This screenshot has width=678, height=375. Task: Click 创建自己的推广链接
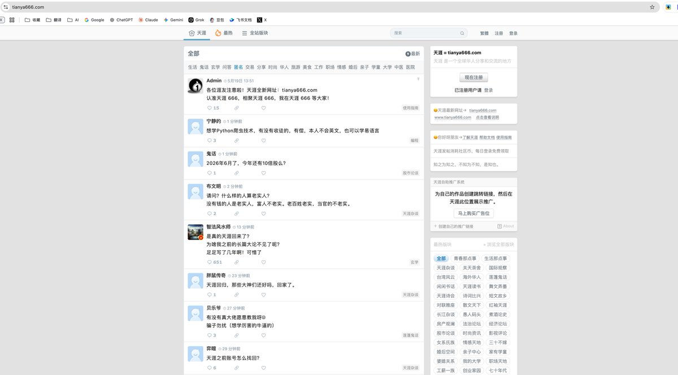(x=453, y=226)
